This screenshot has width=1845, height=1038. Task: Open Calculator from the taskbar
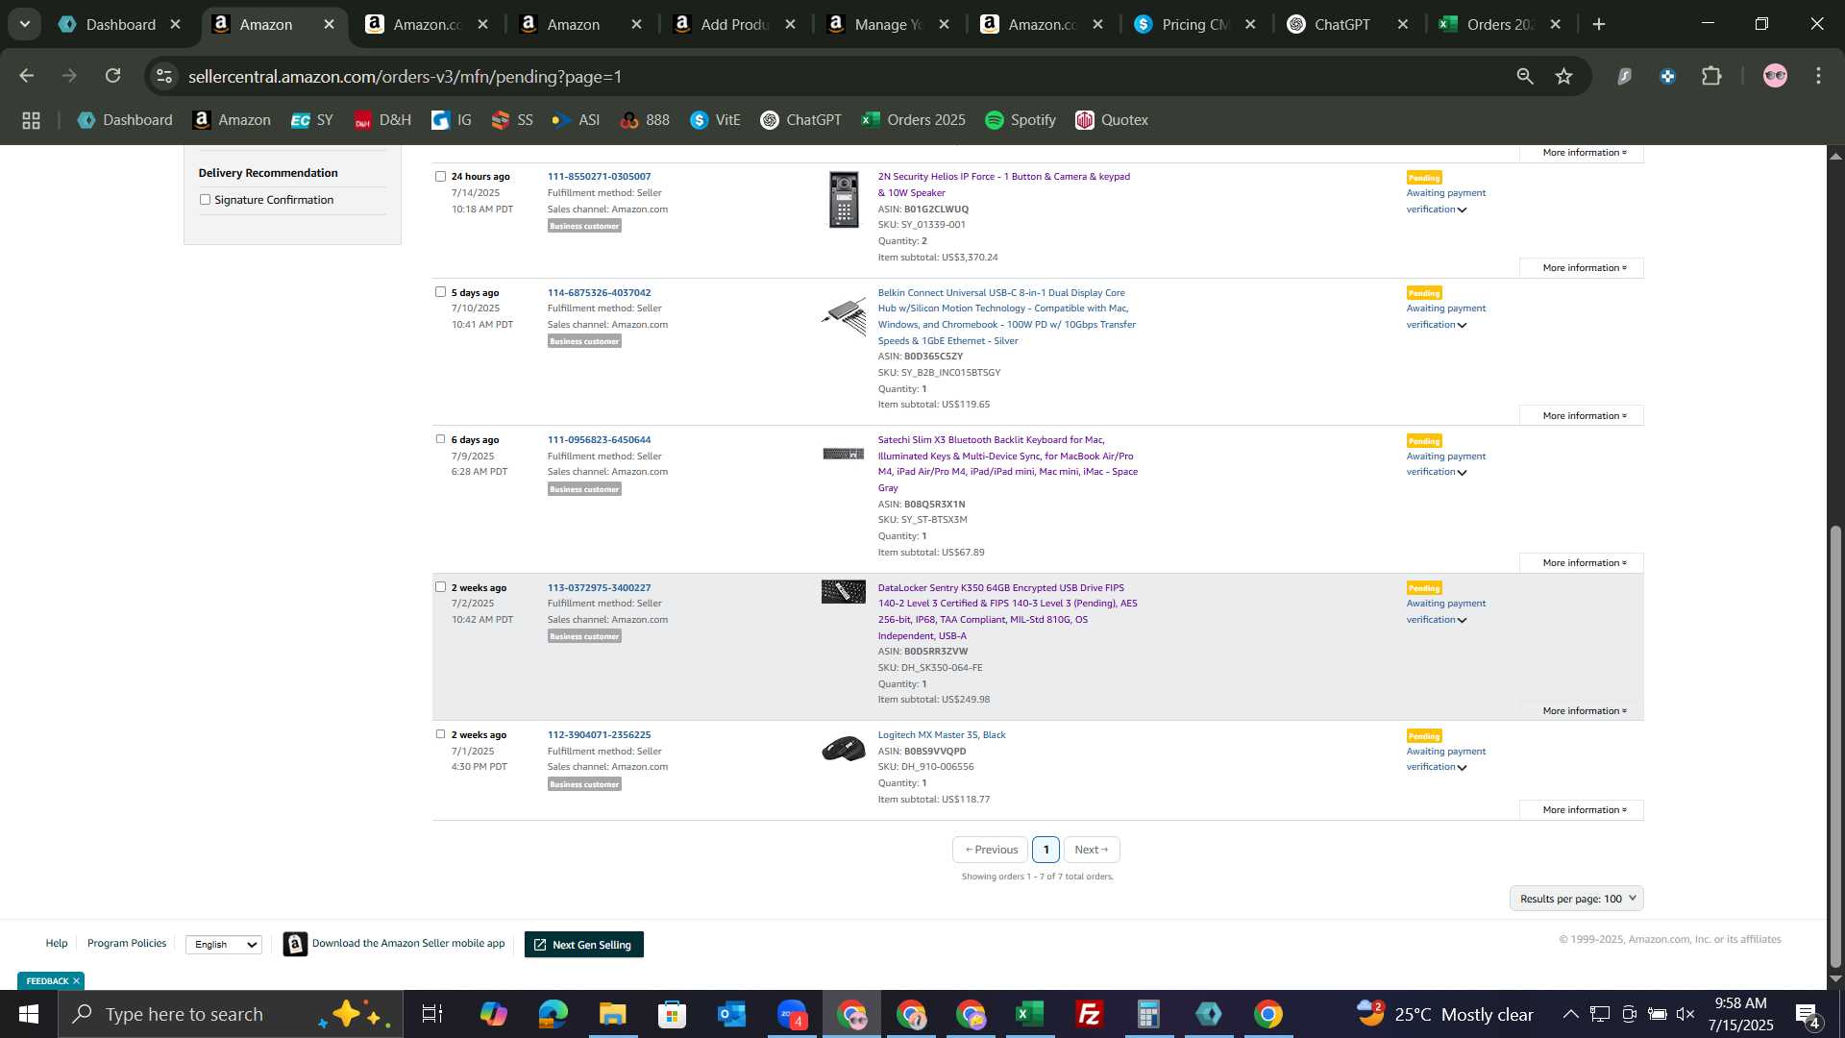1148,1014
